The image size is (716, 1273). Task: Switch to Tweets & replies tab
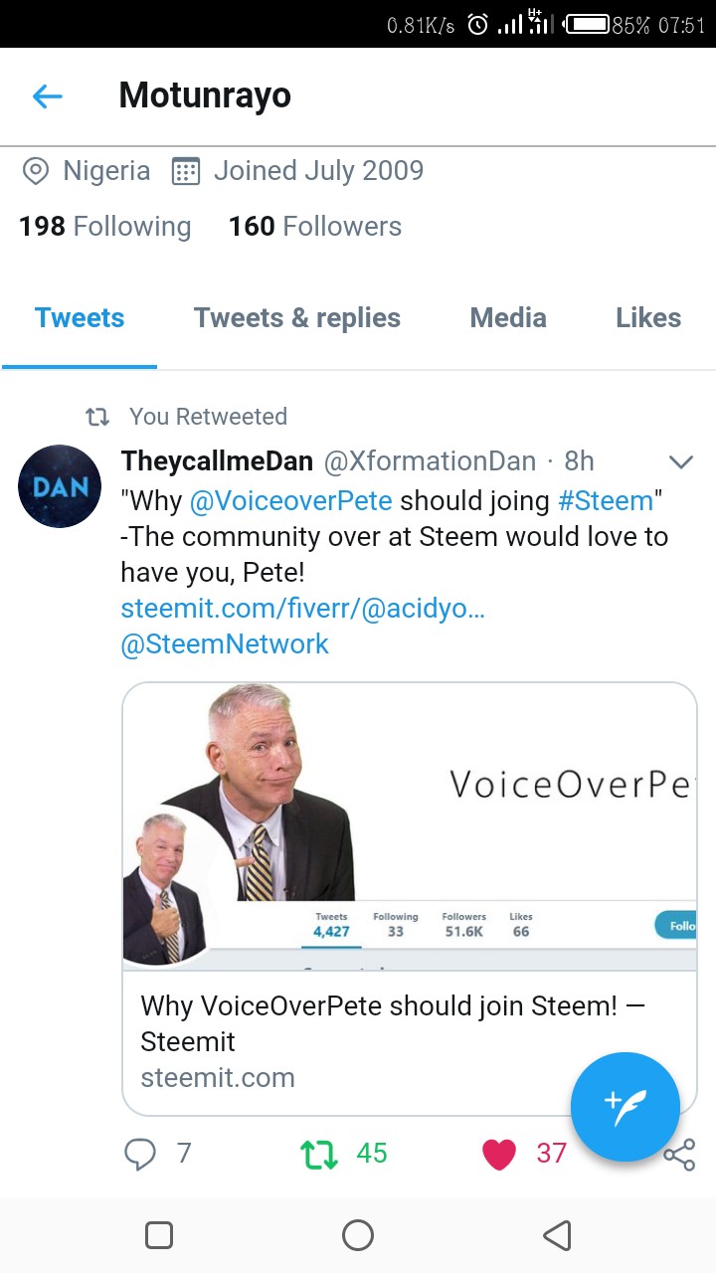[x=297, y=318]
